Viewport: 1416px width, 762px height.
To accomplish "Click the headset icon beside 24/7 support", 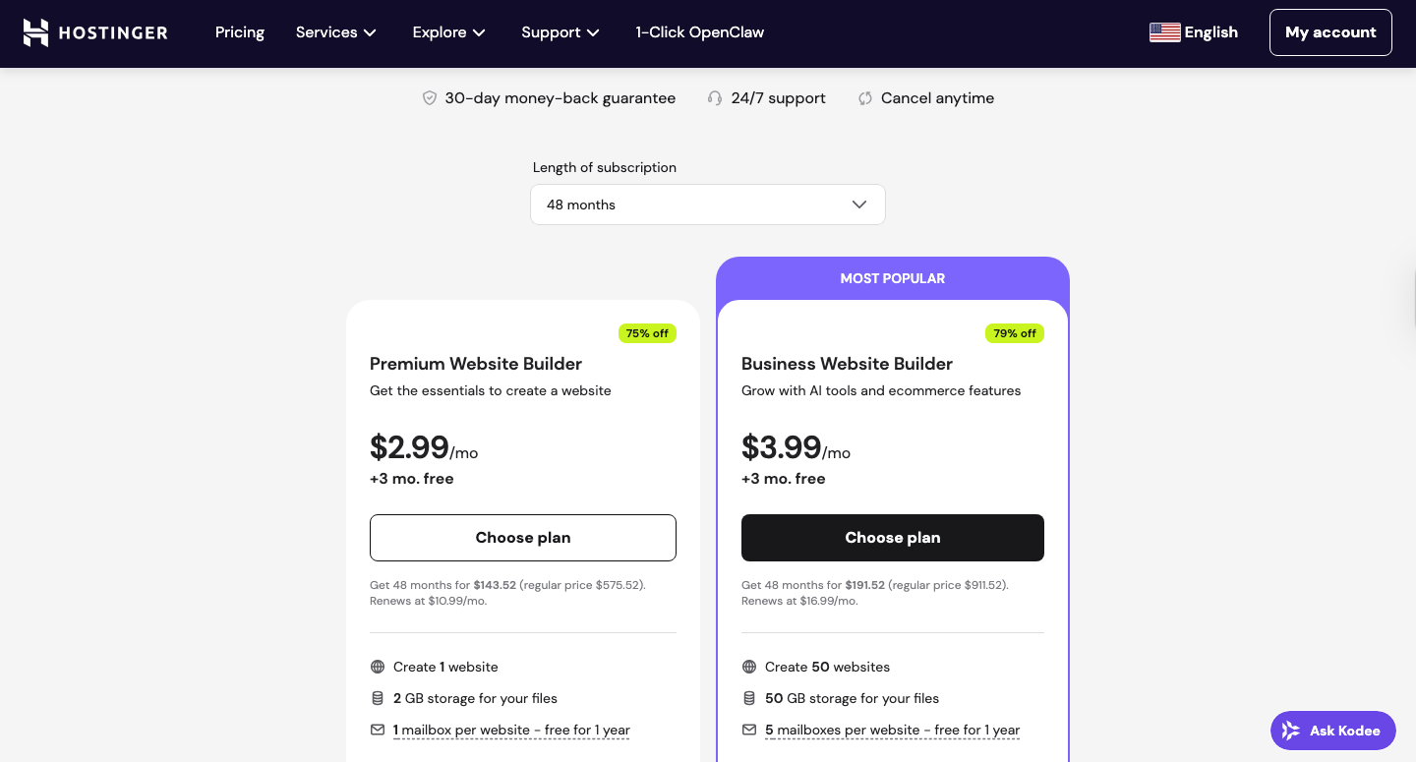I will (715, 98).
